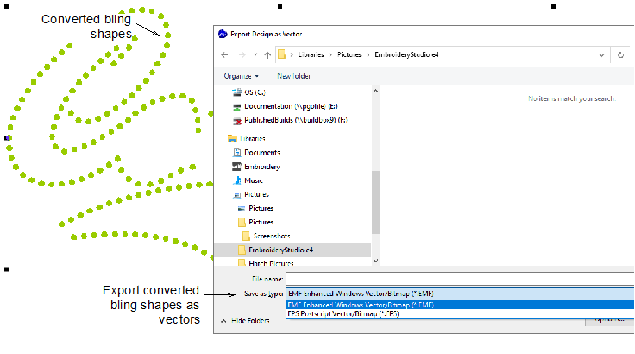This screenshot has width=635, height=354.
Task: Open the Recent locations dropdown arrow
Action: pos(255,54)
